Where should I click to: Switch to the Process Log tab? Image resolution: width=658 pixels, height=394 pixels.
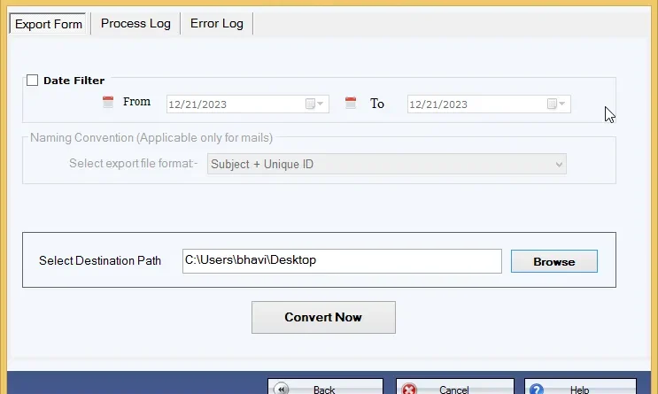point(135,23)
